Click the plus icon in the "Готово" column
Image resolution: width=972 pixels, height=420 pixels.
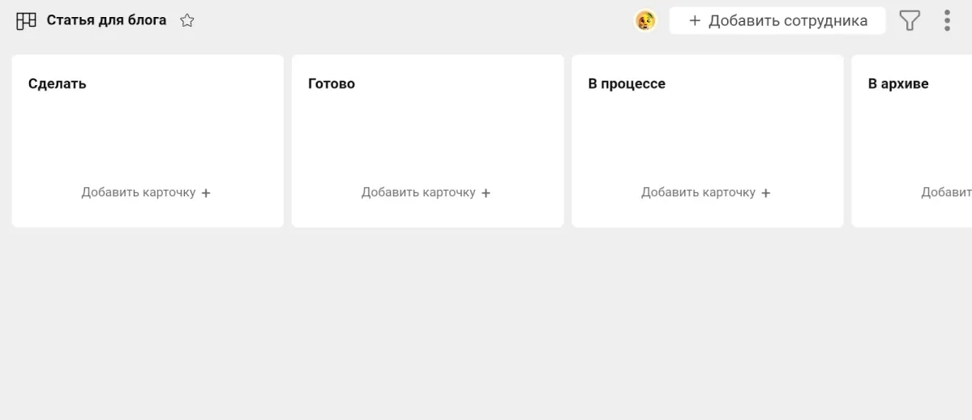486,193
